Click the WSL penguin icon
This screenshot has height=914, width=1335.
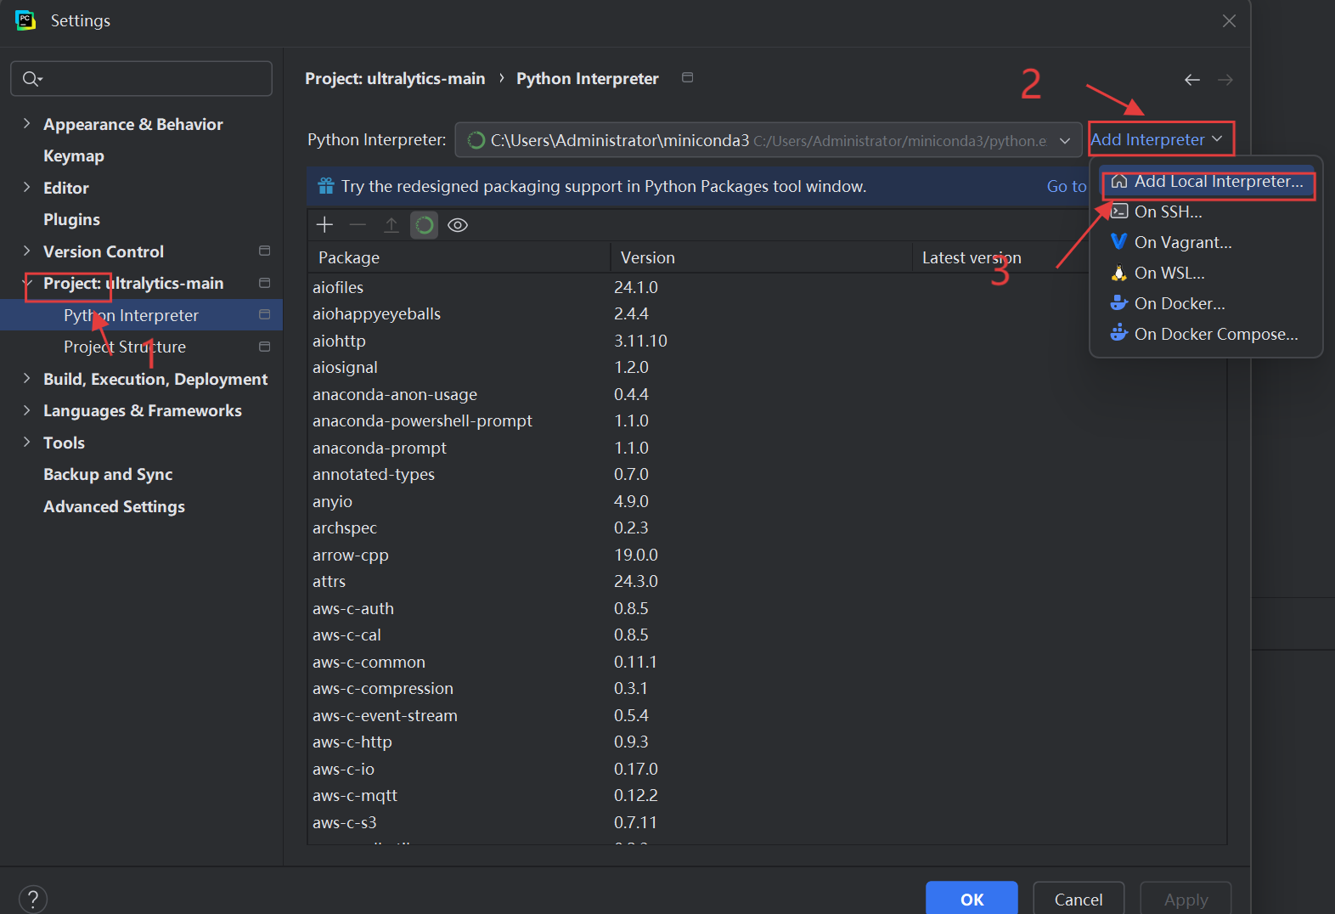click(1119, 273)
